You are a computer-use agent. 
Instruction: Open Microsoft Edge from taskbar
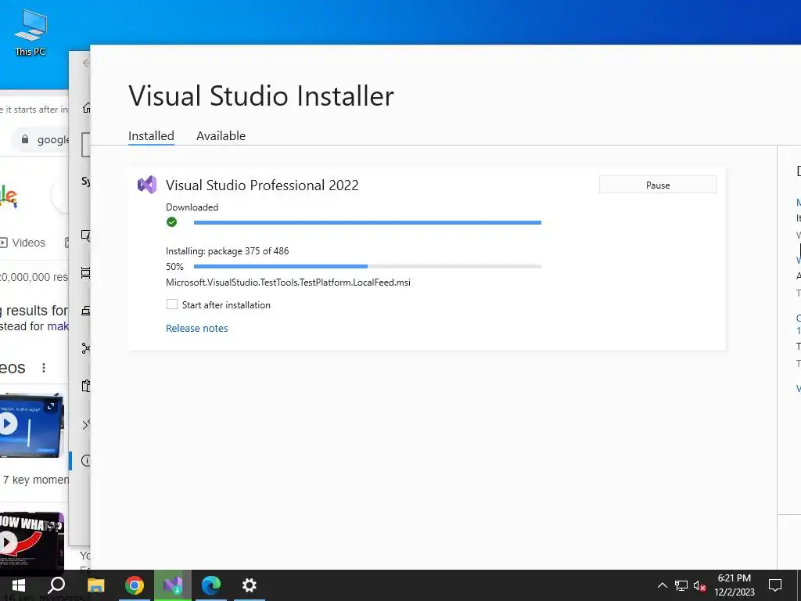211,585
